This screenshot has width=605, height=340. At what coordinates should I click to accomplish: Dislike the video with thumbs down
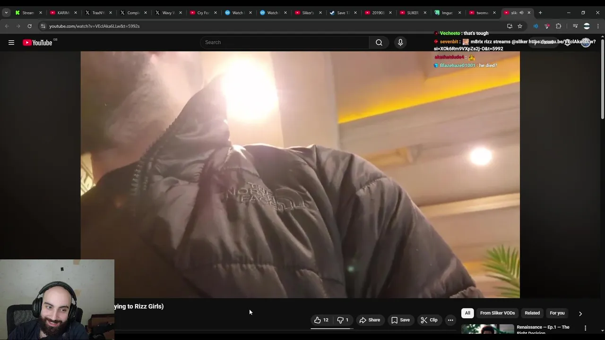[343, 320]
